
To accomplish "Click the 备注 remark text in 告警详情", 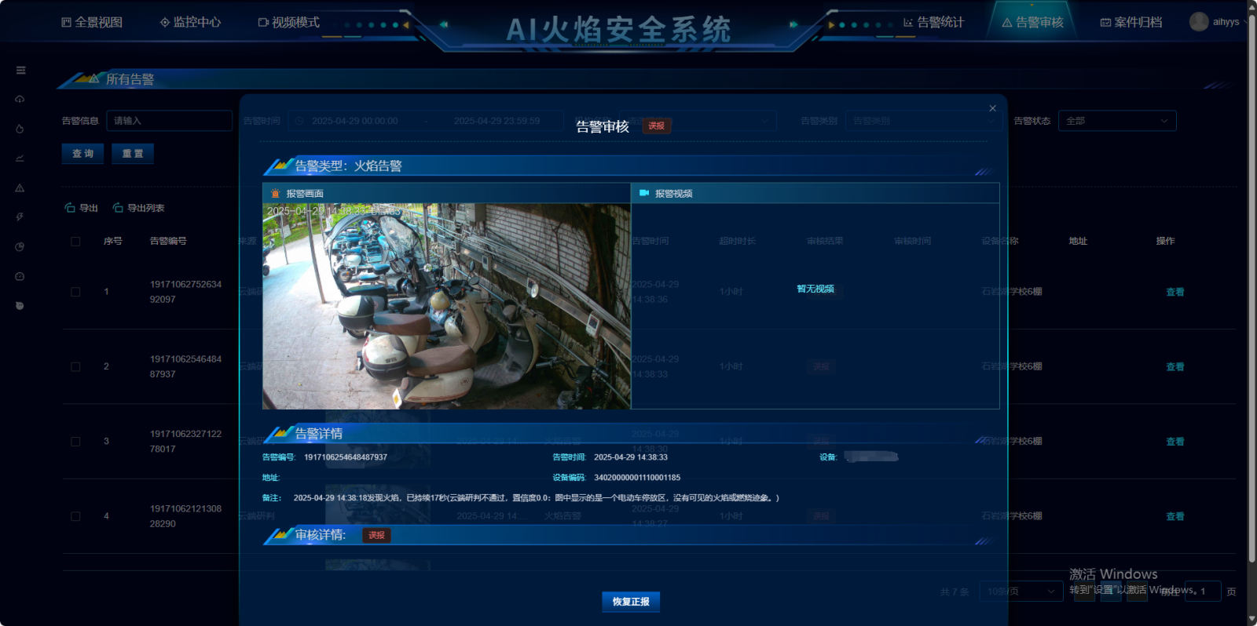I will click(x=537, y=498).
